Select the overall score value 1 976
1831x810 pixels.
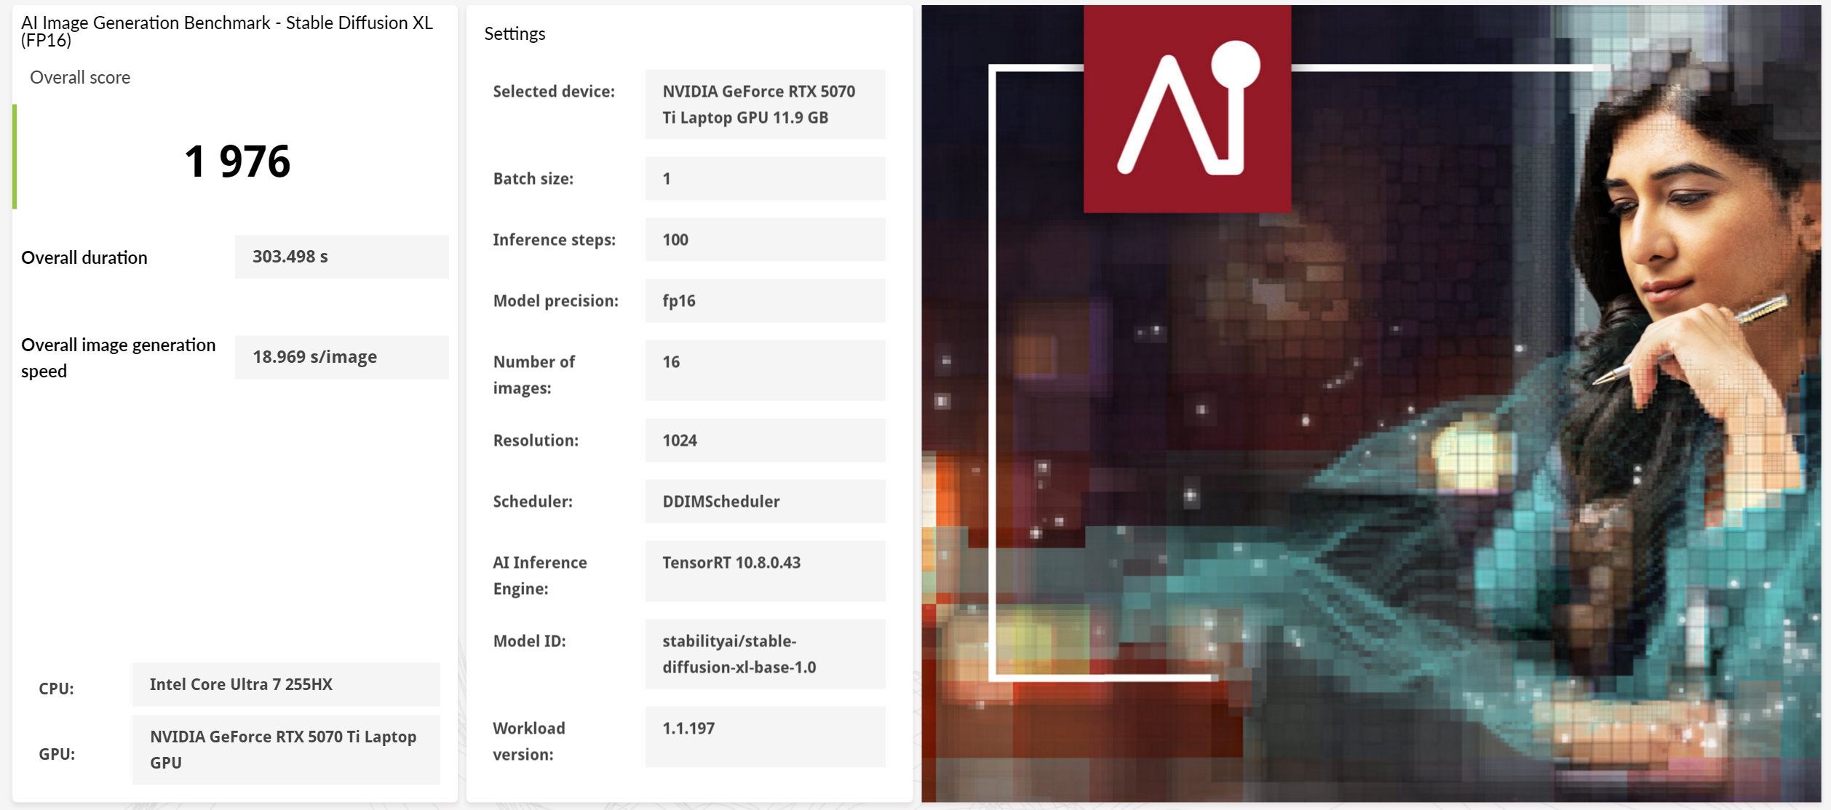click(x=237, y=161)
